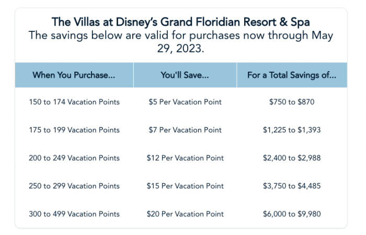
Task: Click the $12 Per Vacation Point cell
Action: (185, 158)
